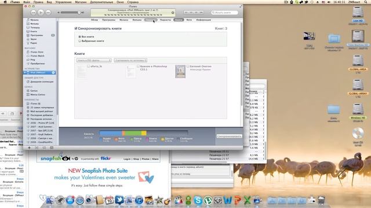
Task: Select the Все книги radio button
Action: pyautogui.click(x=80, y=37)
